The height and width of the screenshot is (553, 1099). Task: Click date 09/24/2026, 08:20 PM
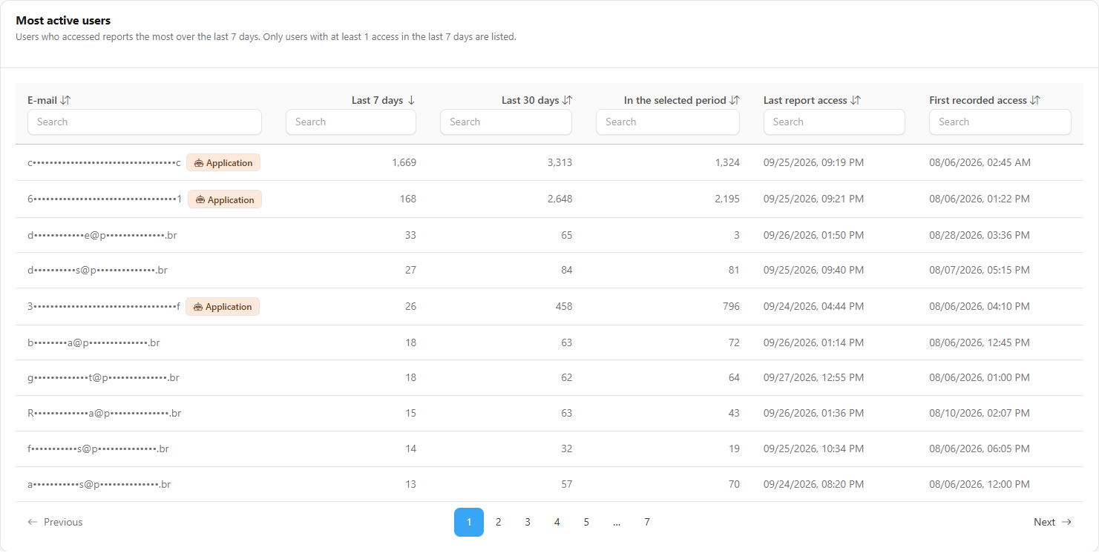click(813, 484)
